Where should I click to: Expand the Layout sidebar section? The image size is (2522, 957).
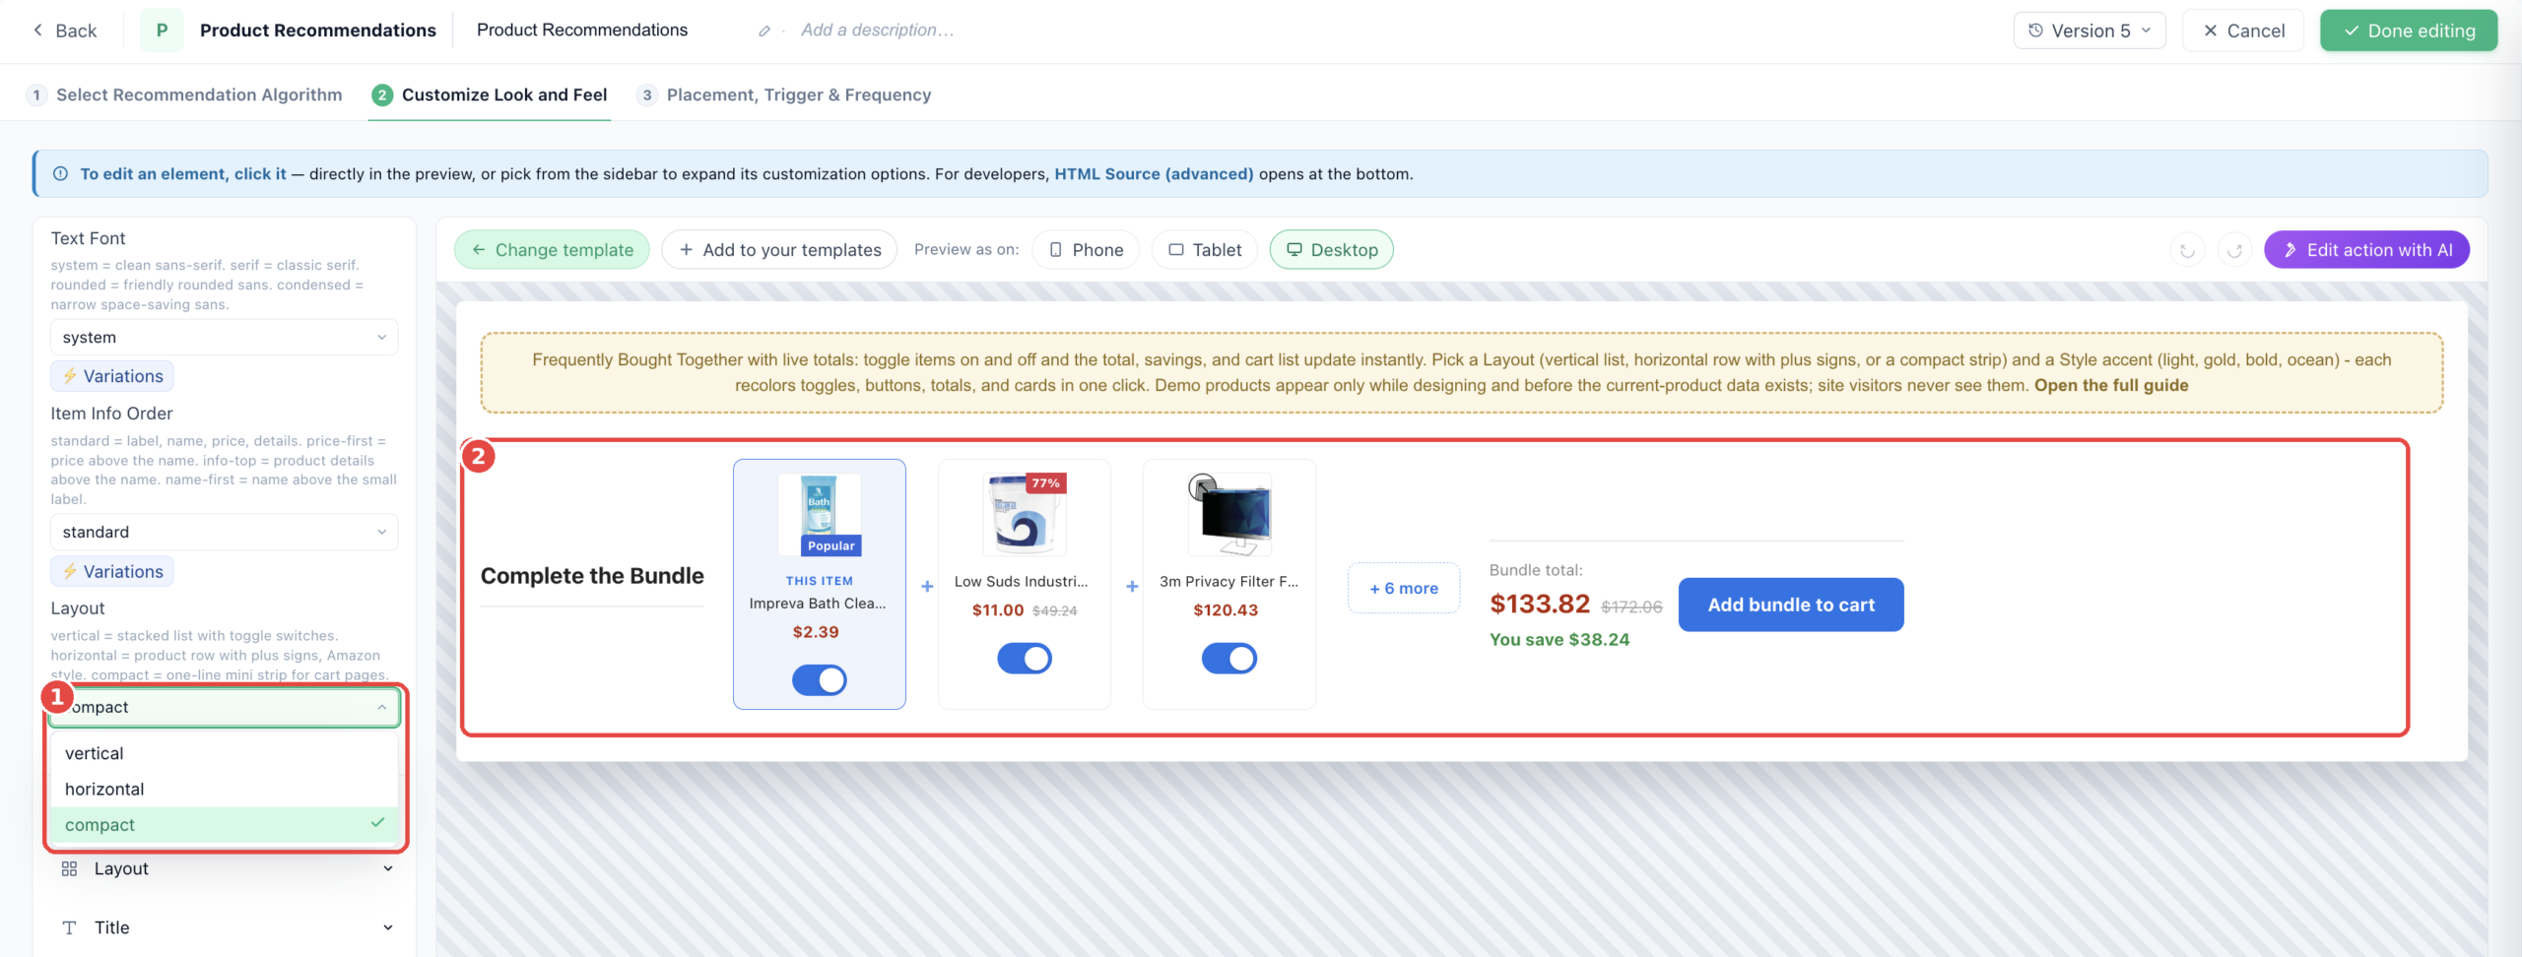point(225,868)
